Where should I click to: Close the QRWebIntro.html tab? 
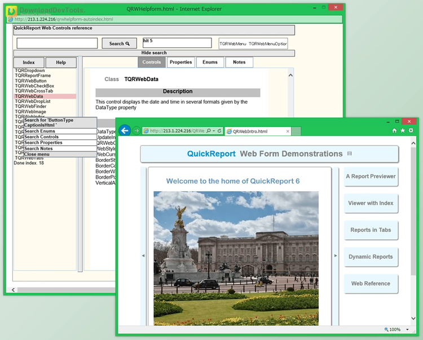[x=288, y=131]
